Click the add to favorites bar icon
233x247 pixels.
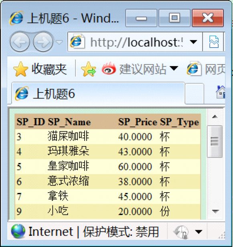pos(88,69)
